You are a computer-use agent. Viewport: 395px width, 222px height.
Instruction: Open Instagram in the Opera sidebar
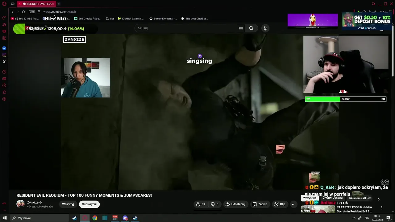tap(4, 55)
